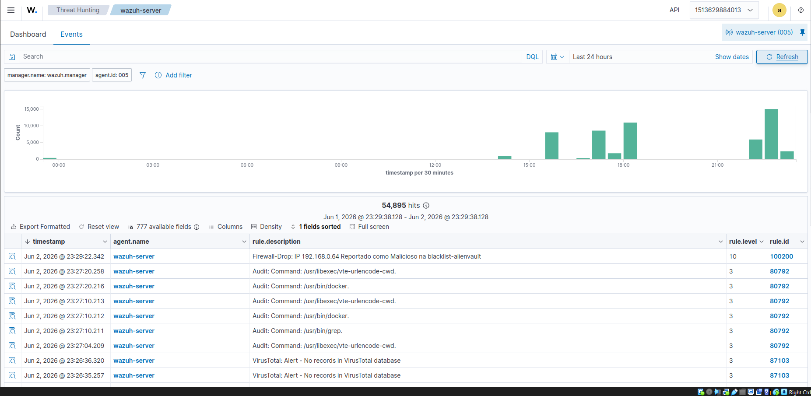Enter Full screen mode for the table
The image size is (811, 396).
tap(369, 227)
